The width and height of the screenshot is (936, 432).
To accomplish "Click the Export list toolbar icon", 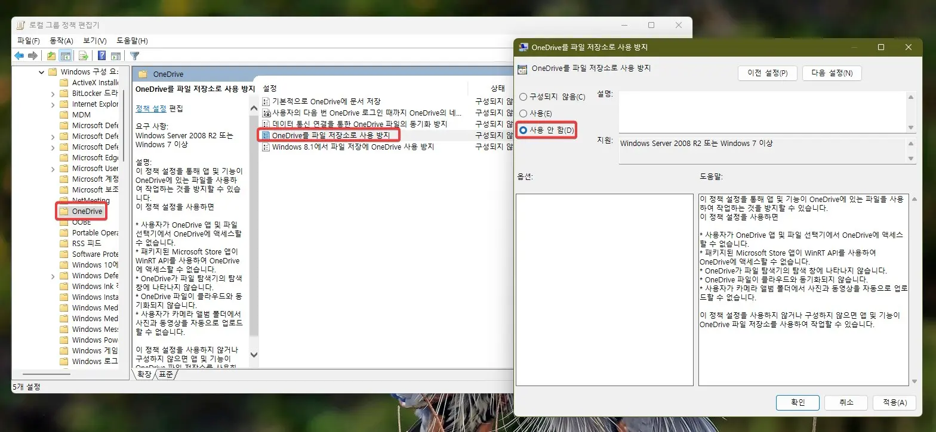I will click(84, 56).
